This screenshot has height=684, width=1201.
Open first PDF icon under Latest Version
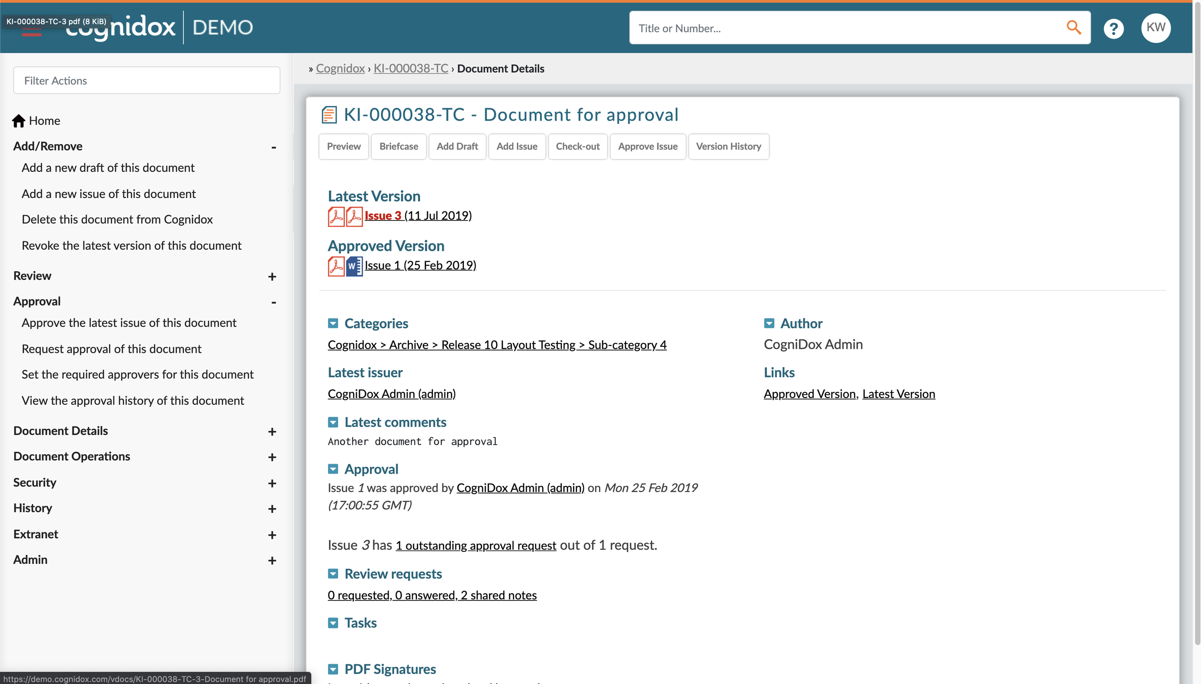(x=336, y=216)
